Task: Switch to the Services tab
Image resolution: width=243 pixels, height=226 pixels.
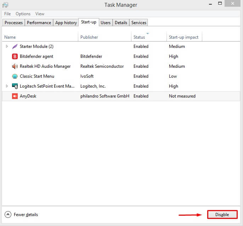Action: click(139, 23)
